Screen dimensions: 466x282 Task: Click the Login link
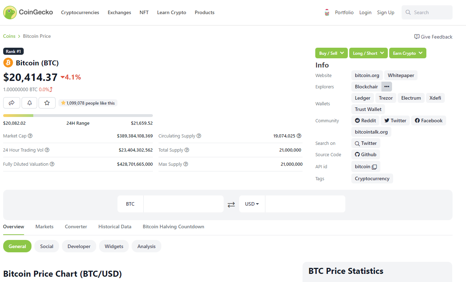click(365, 12)
